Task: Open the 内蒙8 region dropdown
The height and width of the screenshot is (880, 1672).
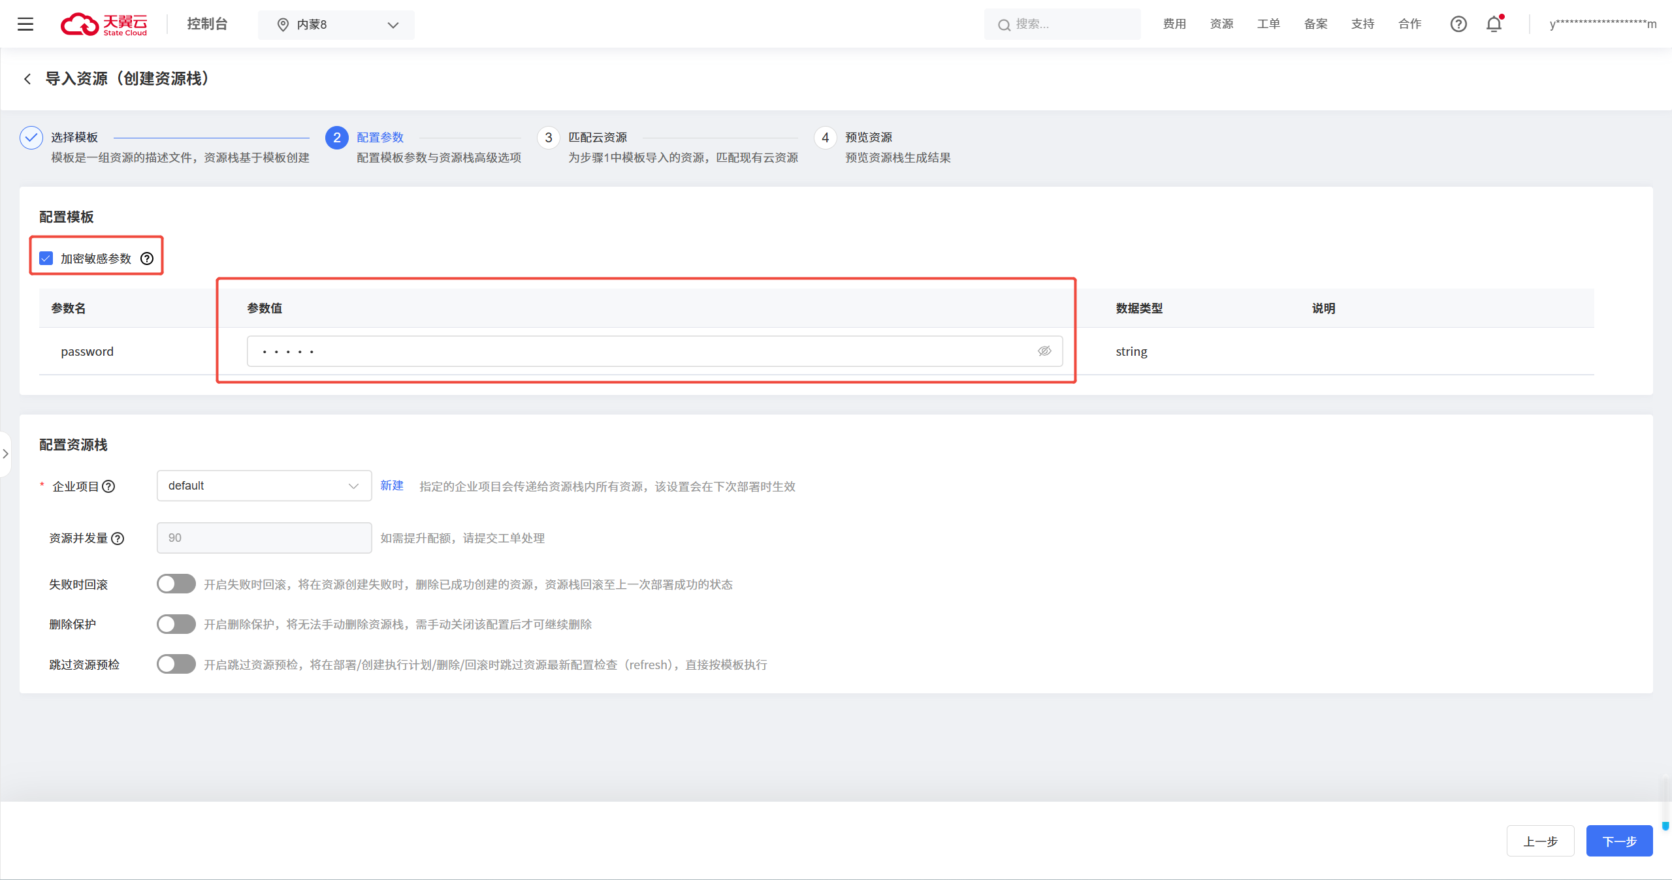Action: pos(336,25)
